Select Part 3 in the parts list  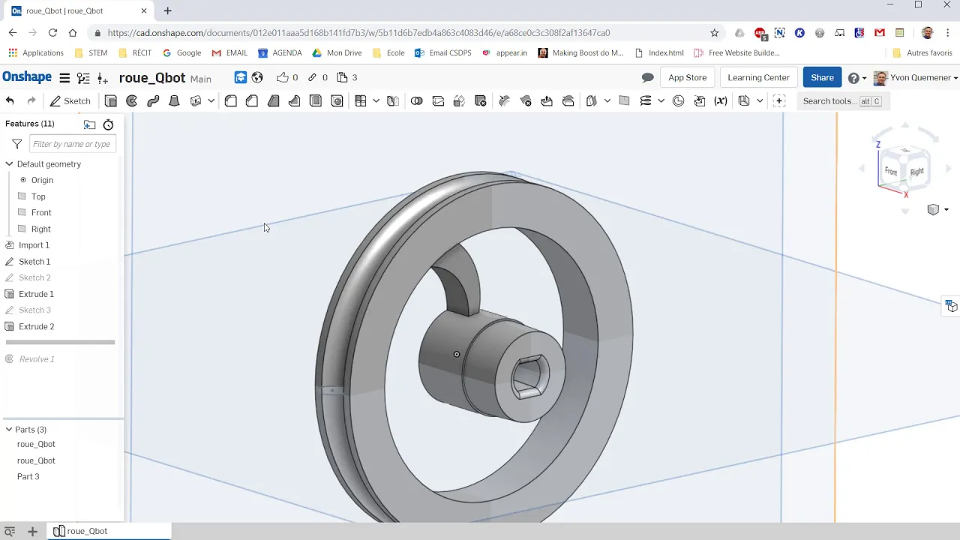[x=28, y=477]
